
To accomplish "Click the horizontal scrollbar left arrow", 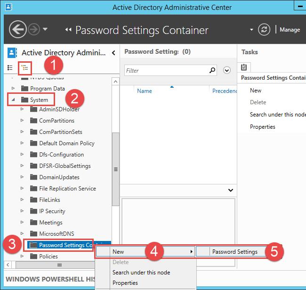I will coord(8,265).
